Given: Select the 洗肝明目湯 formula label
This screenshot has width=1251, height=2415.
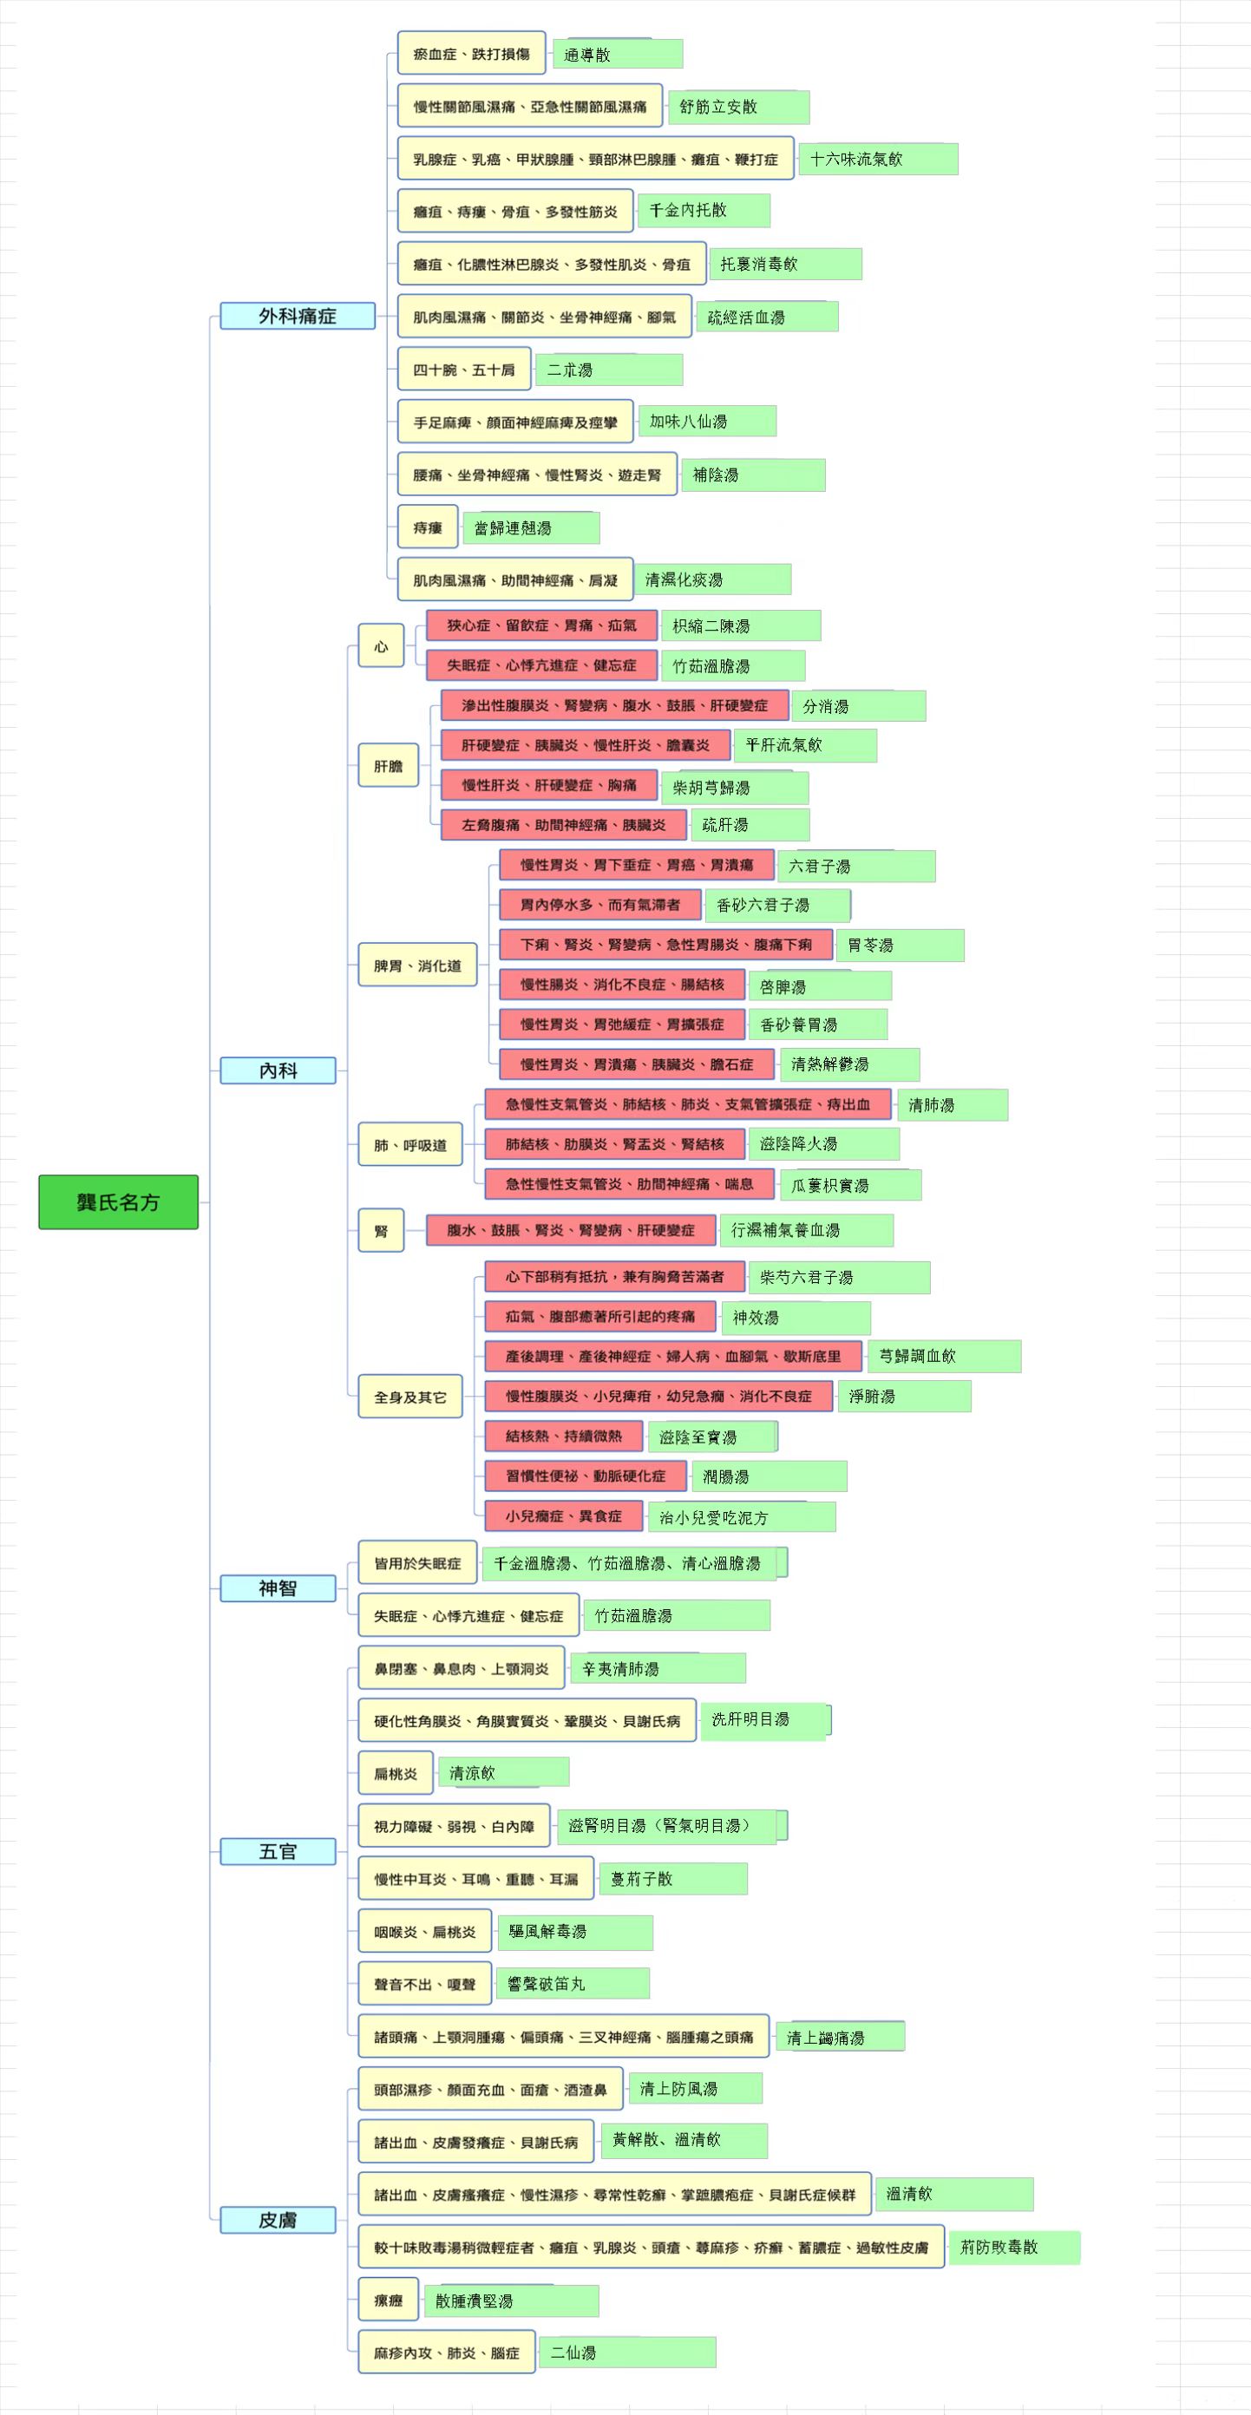Looking at the screenshot, I should coord(765,1721).
